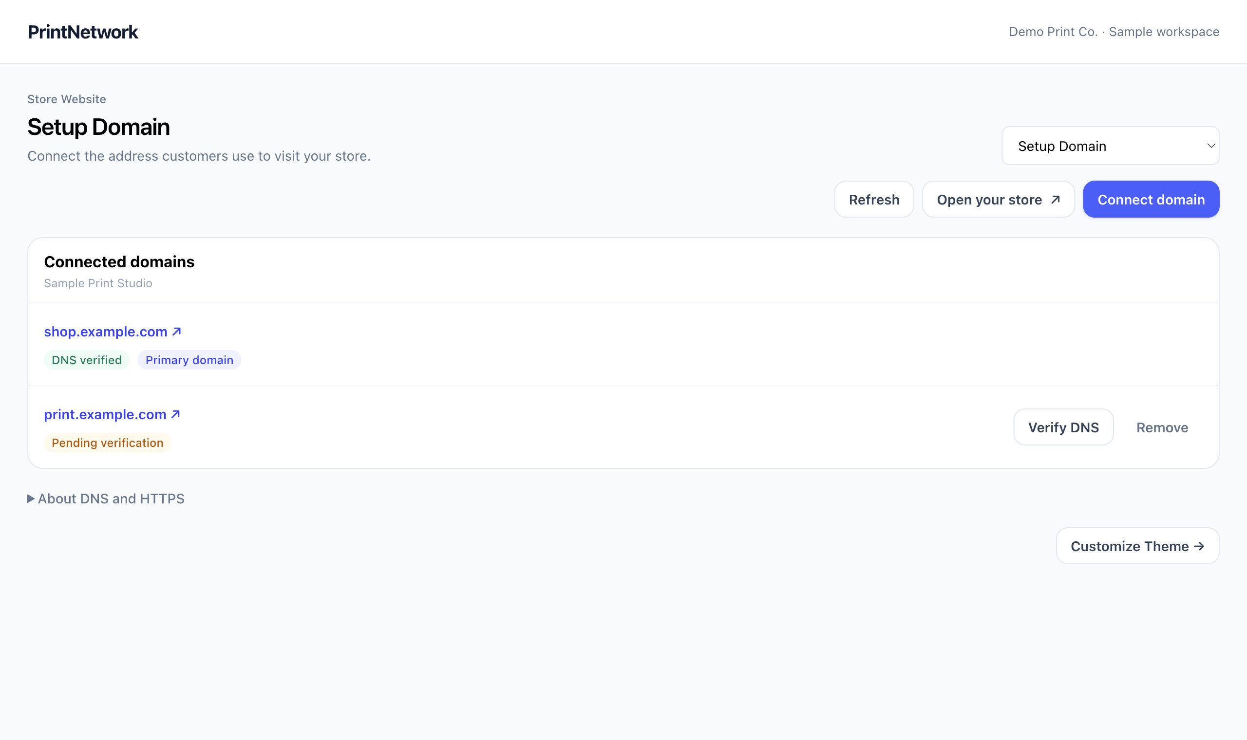Click the arrow icon beside shop.example.com
1247x740 pixels.
[x=176, y=332]
